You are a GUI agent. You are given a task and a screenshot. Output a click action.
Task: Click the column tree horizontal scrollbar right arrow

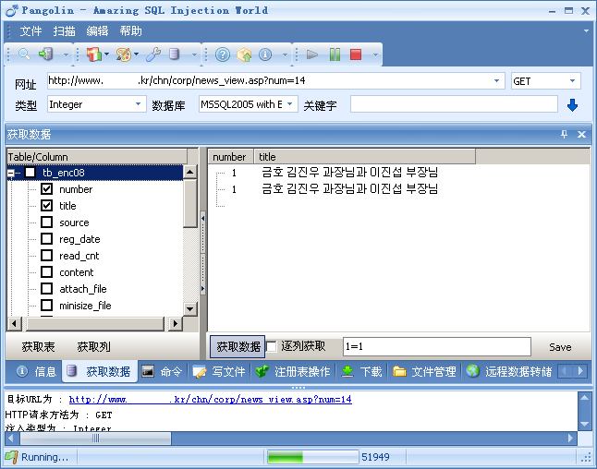pyautogui.click(x=175, y=324)
